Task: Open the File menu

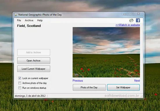Action: [19, 20]
